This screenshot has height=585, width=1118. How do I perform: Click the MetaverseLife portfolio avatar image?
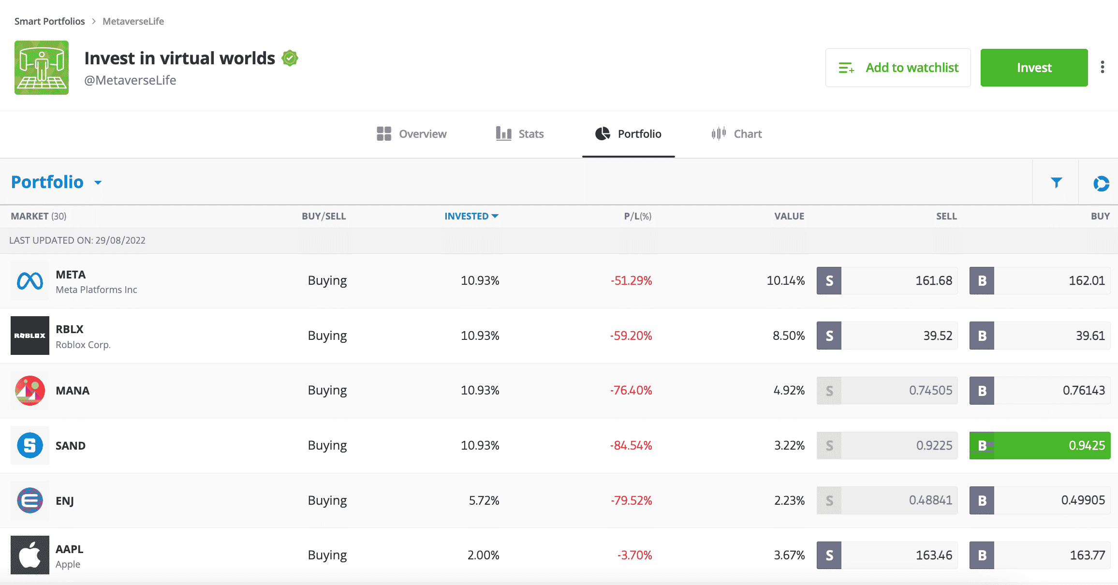[x=42, y=68]
